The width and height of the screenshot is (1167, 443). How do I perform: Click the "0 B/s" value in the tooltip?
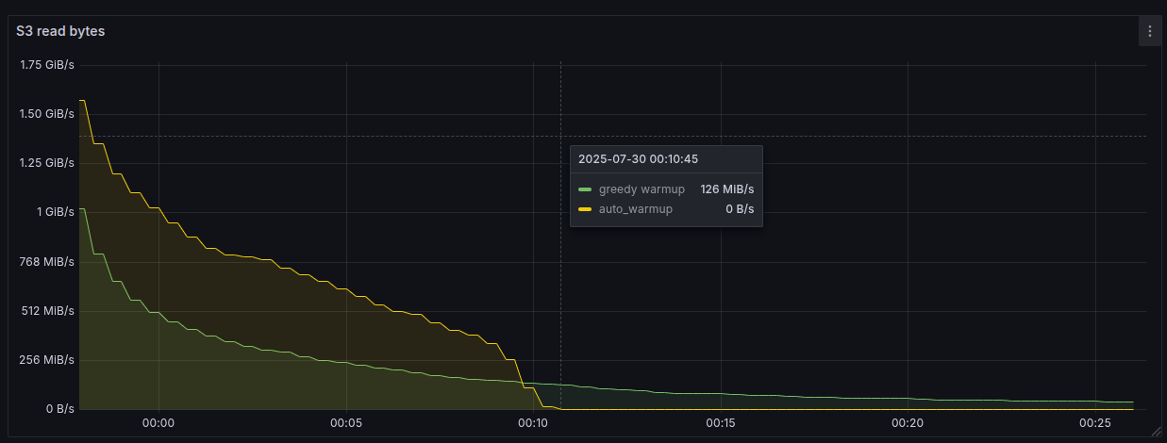tap(740, 209)
